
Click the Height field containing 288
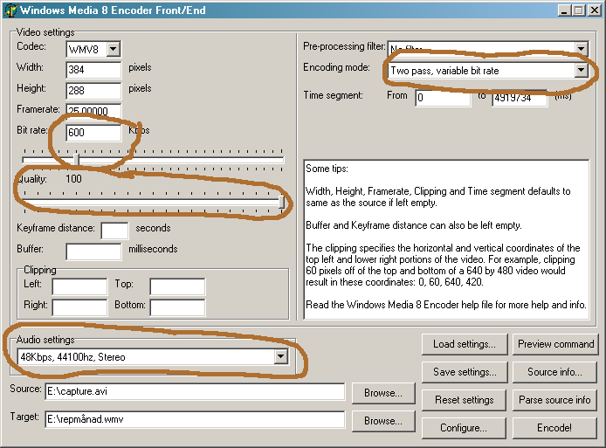click(93, 91)
